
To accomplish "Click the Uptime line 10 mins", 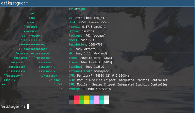I will [81, 31].
